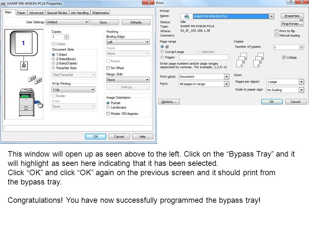Click the document icon below the page preview
This screenshot has height=231, width=309.
24,65
